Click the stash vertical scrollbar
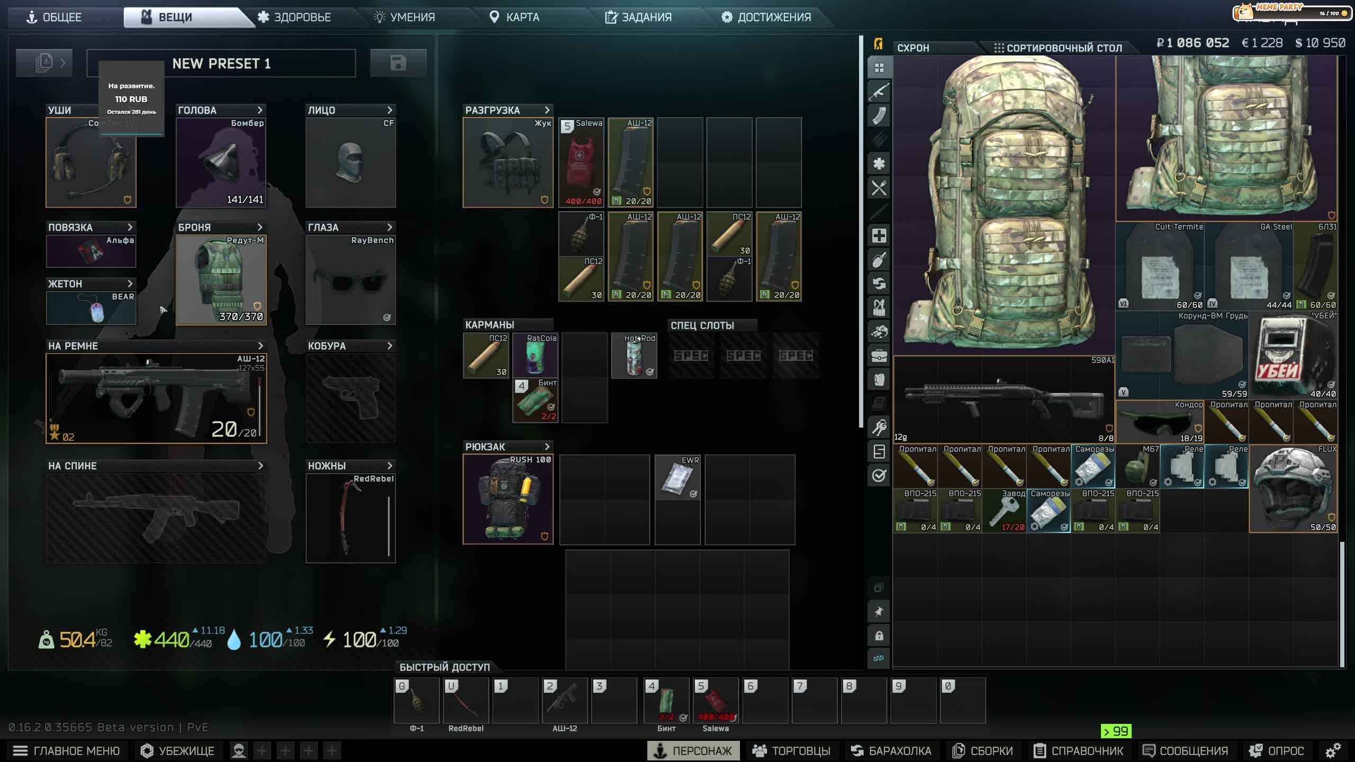 [1341, 603]
